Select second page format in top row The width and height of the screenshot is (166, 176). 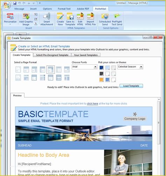tap(26, 69)
